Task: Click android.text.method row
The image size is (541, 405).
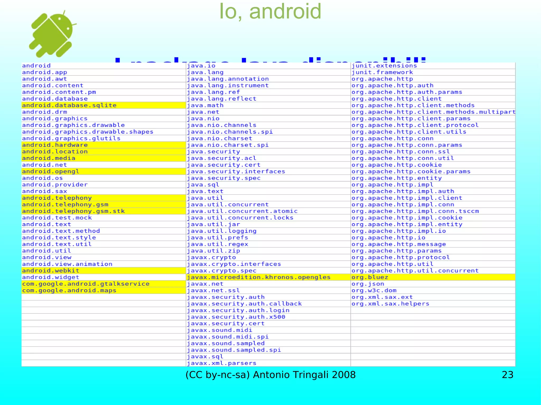Action: tap(104, 231)
